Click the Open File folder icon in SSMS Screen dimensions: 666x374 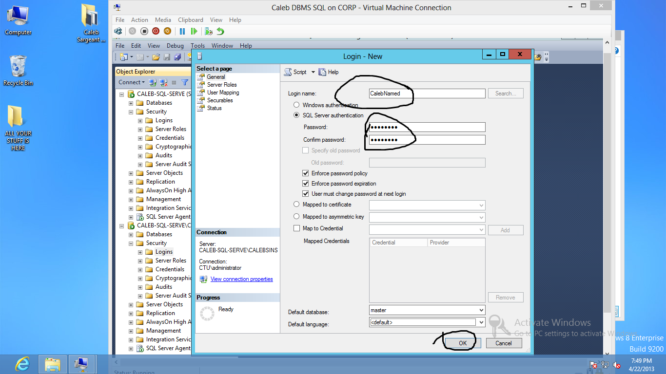[x=156, y=57]
